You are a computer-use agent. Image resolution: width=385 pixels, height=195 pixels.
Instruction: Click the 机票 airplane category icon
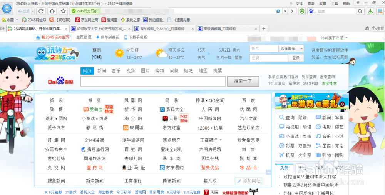click(282, 155)
